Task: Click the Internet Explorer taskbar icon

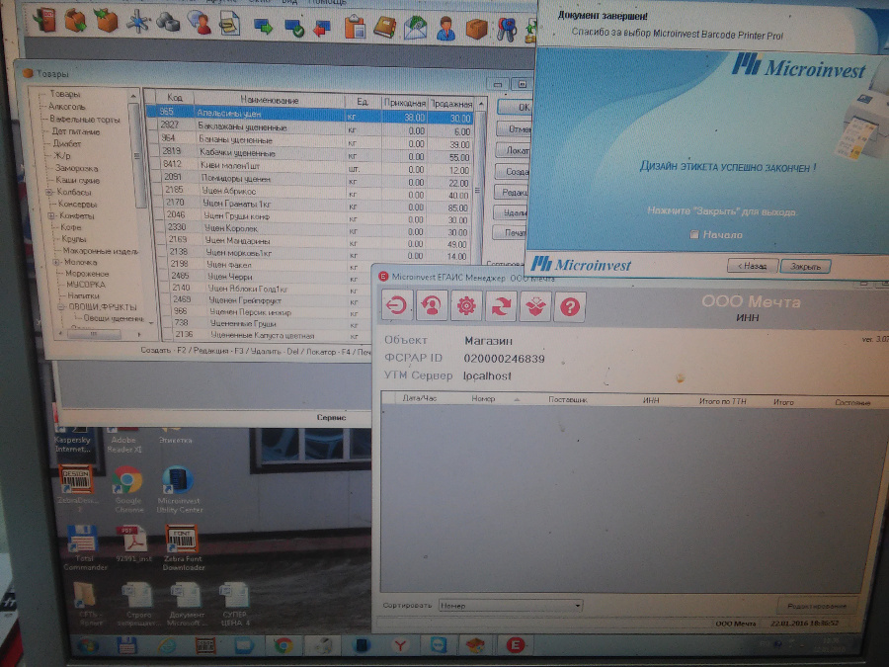Action: point(167,645)
